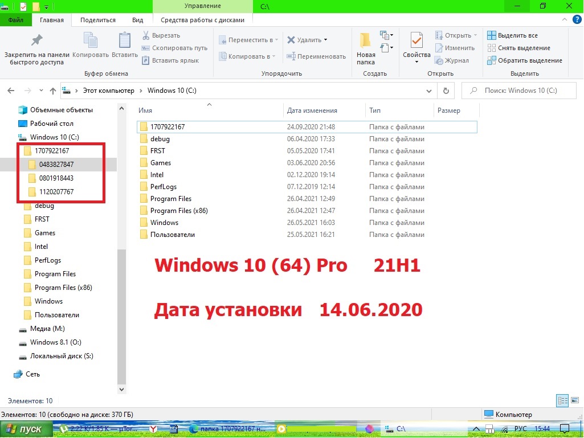Open Средства работы с дисками tab
This screenshot has width=584, height=438.
point(203,20)
